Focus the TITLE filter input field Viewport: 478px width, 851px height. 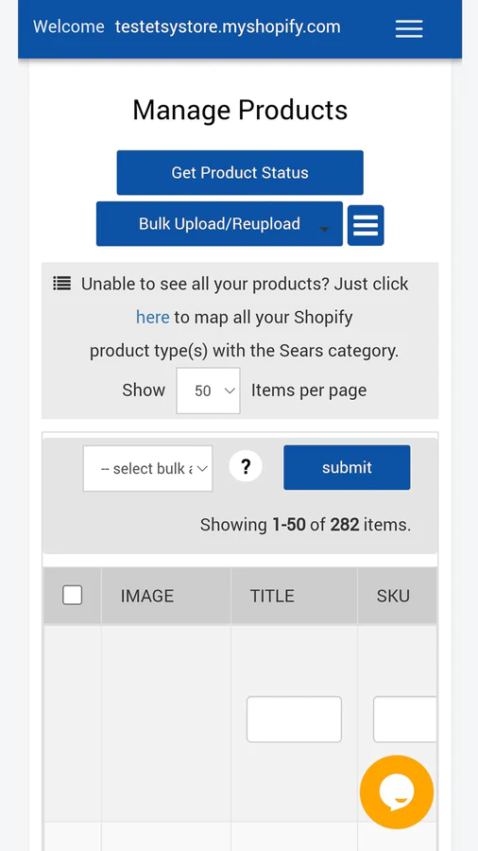295,720
